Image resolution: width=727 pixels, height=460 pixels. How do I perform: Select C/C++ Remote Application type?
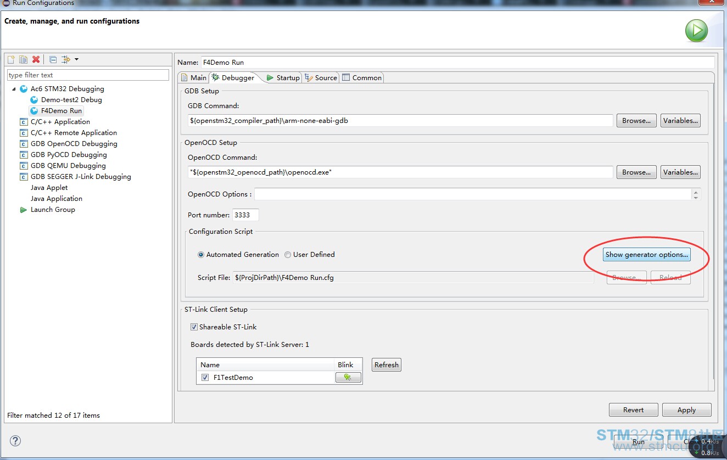pyautogui.click(x=74, y=132)
